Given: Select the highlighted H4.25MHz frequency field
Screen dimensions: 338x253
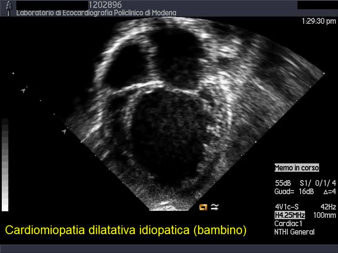Looking at the screenshot, I should click(290, 215).
